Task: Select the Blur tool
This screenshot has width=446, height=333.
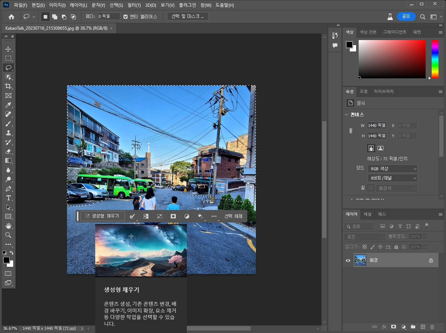Action: click(x=8, y=170)
